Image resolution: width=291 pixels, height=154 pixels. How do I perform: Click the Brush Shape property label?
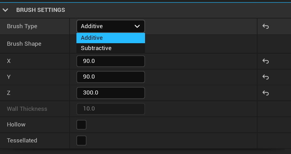tap(24, 44)
